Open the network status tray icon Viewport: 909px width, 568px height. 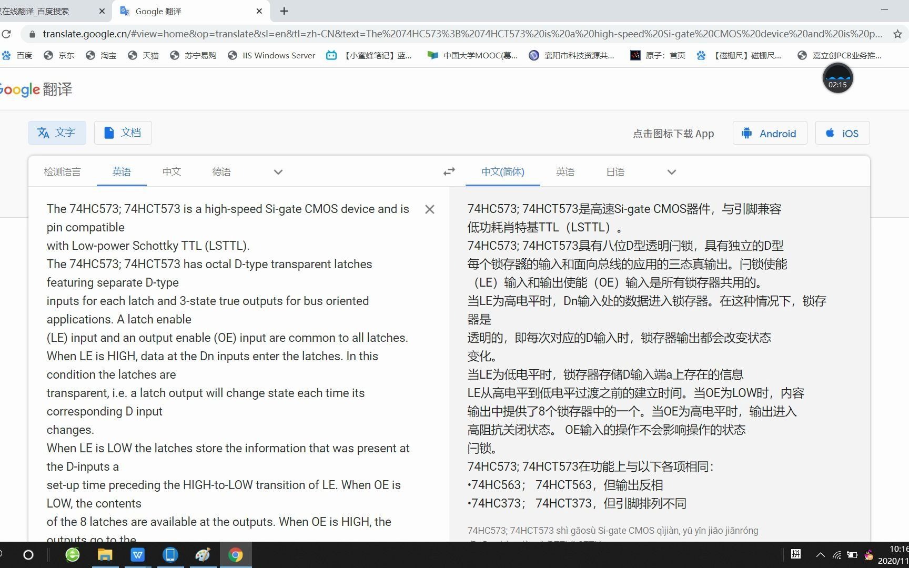pos(836,555)
